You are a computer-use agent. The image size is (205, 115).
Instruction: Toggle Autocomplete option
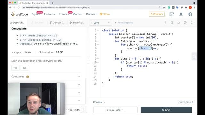(124, 23)
